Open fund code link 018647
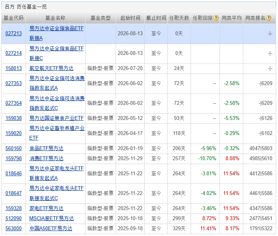 coord(14,193)
